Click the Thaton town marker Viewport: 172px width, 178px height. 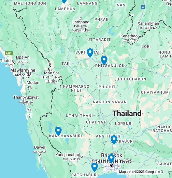click(x=14, y=63)
